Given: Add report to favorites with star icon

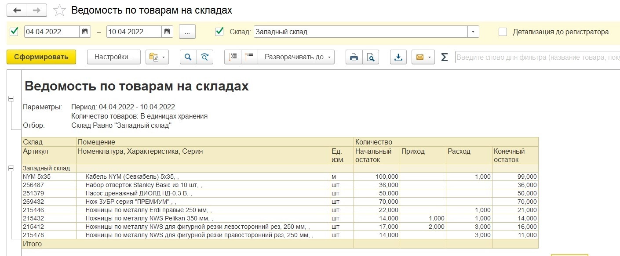Looking at the screenshot, I should (59, 10).
